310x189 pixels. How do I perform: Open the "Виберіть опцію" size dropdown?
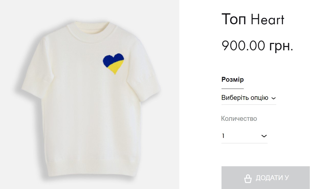[x=245, y=98]
